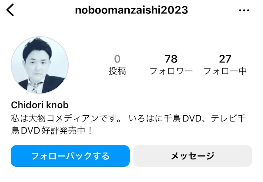Tap the word knob in the display name
The height and width of the screenshot is (182, 263).
[57, 105]
